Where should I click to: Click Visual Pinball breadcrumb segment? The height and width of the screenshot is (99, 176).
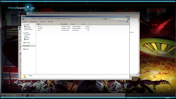tap(58, 19)
